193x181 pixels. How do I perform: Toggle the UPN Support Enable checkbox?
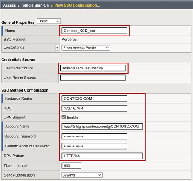tap(64, 117)
